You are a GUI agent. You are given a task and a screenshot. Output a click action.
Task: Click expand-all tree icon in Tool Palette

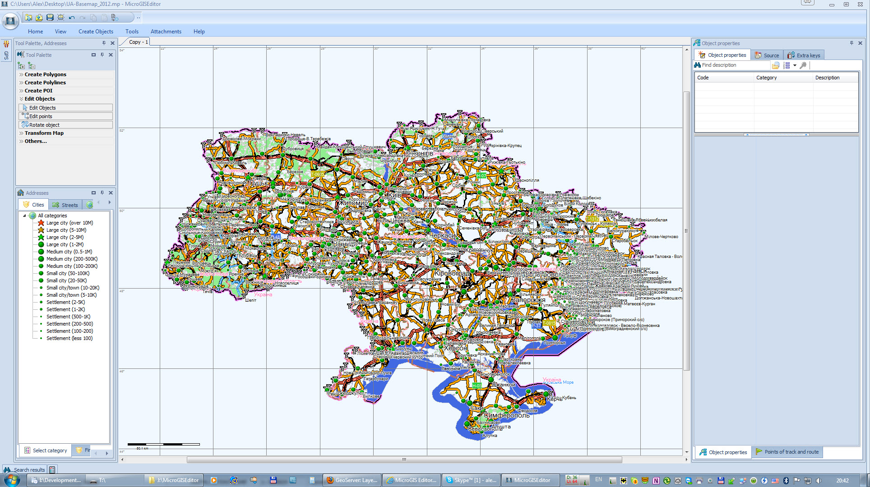[21, 66]
